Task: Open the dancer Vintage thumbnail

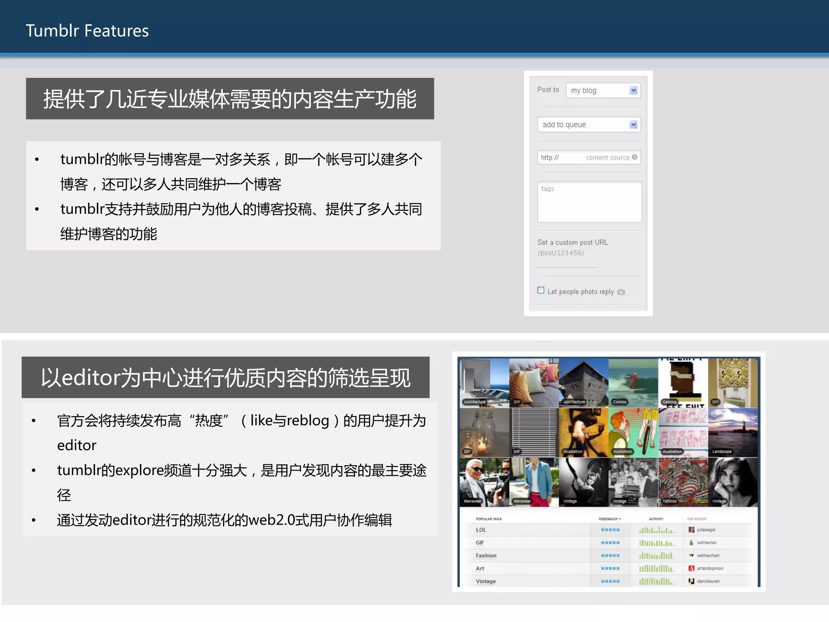Action: (x=584, y=482)
